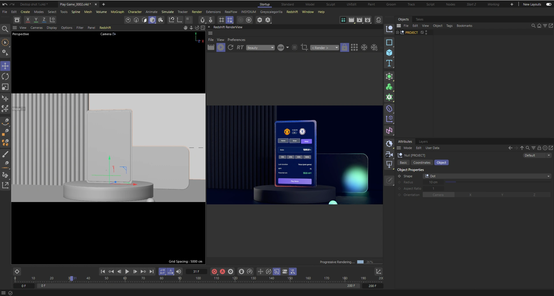The image size is (554, 296).
Task: Toggle X axis lock
Action: point(28,20)
